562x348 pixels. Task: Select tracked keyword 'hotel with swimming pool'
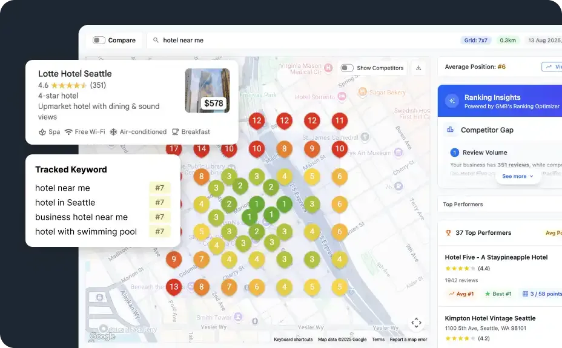[x=86, y=232]
